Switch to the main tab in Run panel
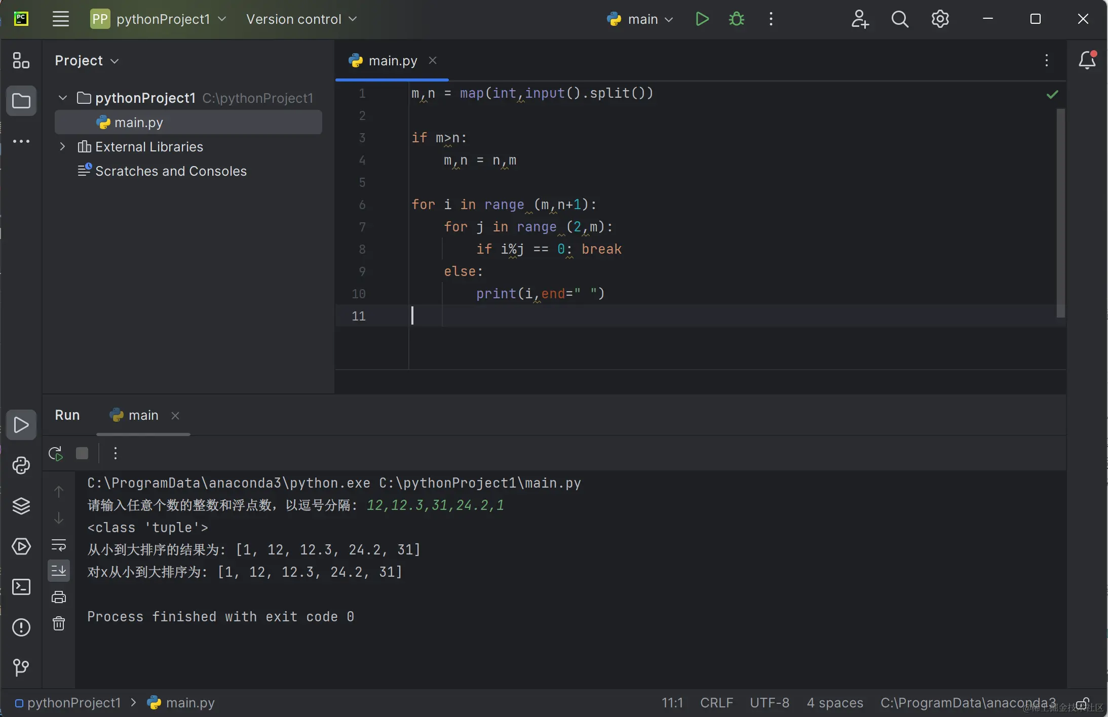 (143, 415)
